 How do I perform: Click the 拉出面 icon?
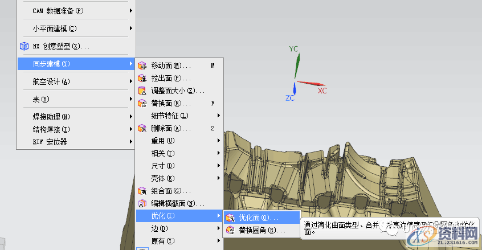142,78
